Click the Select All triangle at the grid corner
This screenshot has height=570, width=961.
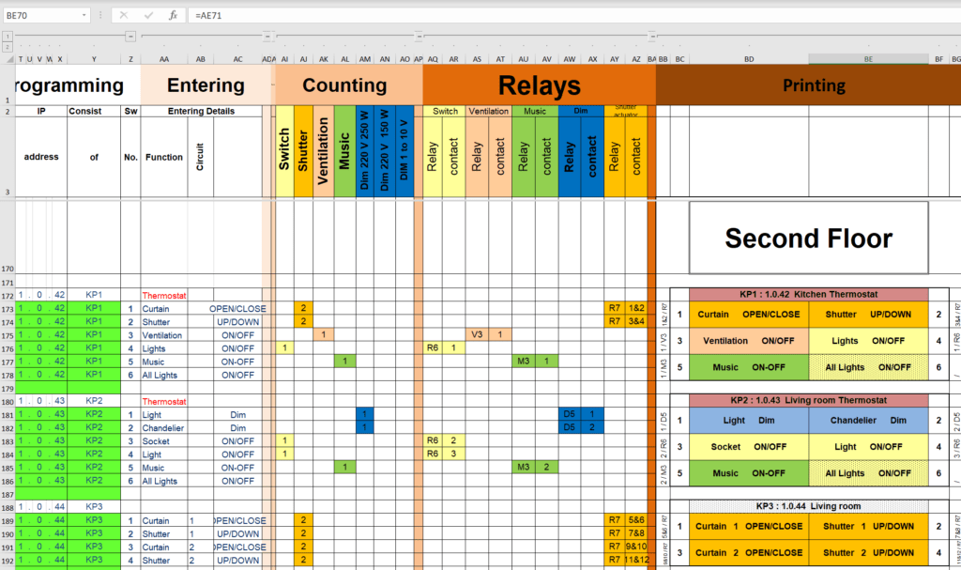point(9,59)
